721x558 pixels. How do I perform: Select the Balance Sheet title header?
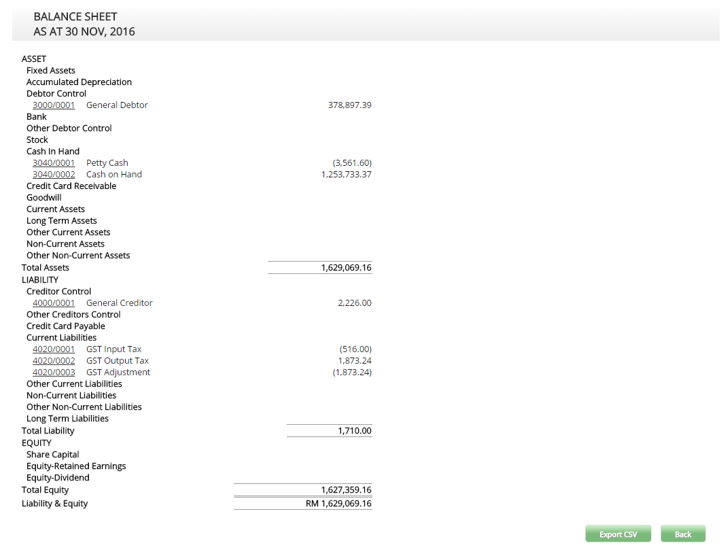click(x=75, y=16)
